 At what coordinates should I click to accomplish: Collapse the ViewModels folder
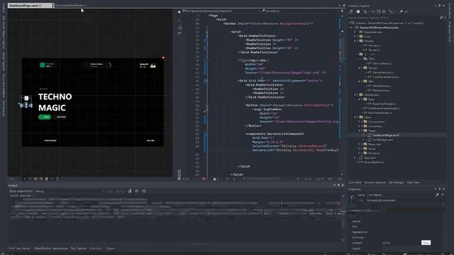[355, 95]
